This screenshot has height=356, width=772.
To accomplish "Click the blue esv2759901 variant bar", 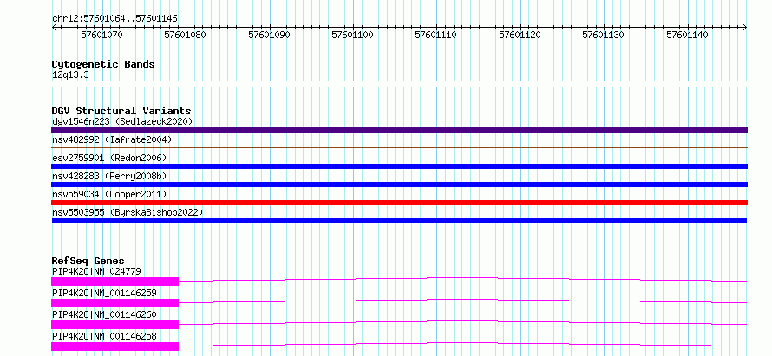I will (x=399, y=166).
